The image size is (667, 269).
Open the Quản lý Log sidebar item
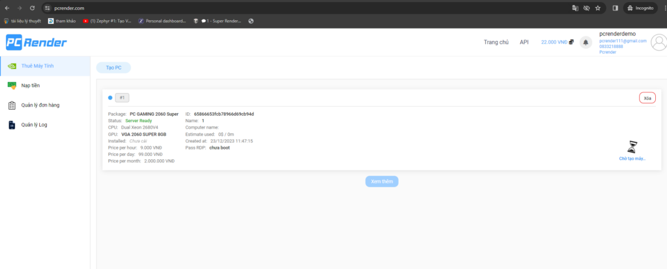click(45, 125)
